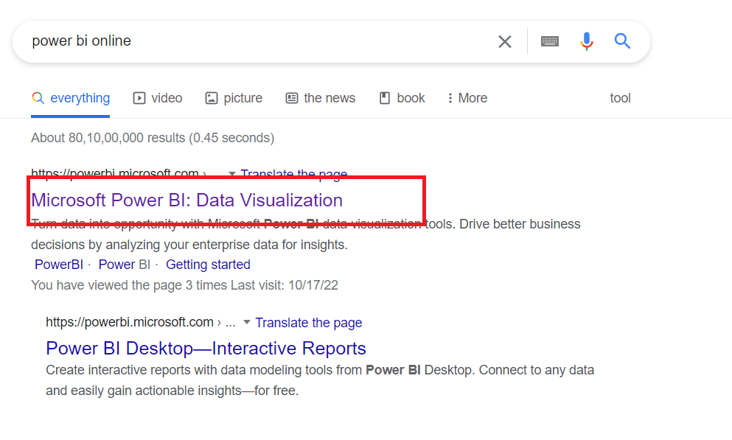The image size is (732, 440).
Task: Clear the search box with X icon
Action: point(504,41)
